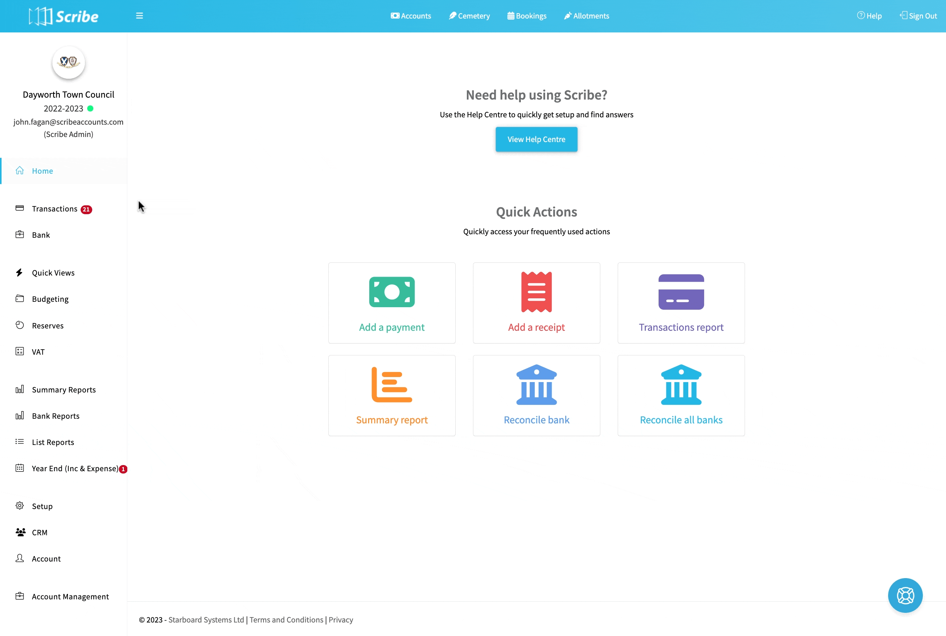
Task: Click the CRM people icon
Action: [20, 532]
